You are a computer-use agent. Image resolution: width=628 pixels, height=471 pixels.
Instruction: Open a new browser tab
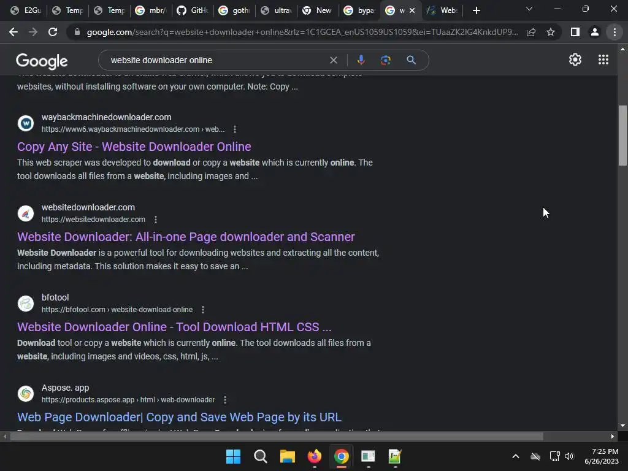(476, 10)
